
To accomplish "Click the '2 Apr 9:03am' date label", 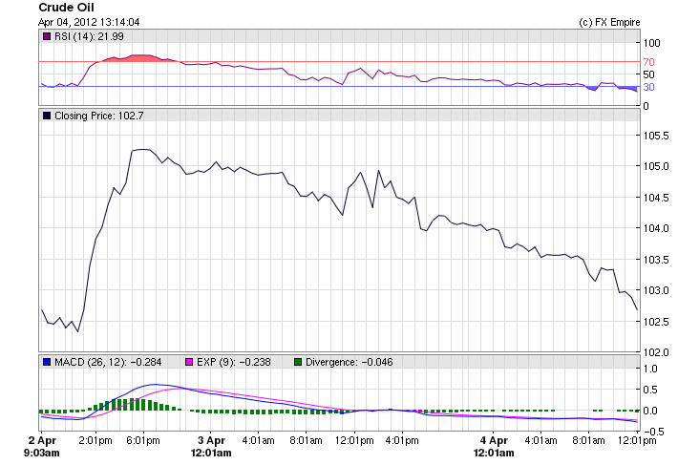I will [x=41, y=447].
